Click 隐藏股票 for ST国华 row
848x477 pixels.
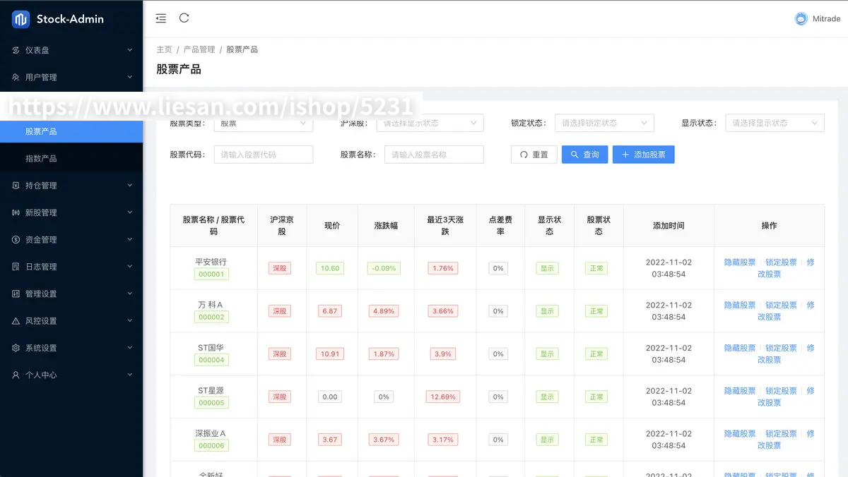740,348
